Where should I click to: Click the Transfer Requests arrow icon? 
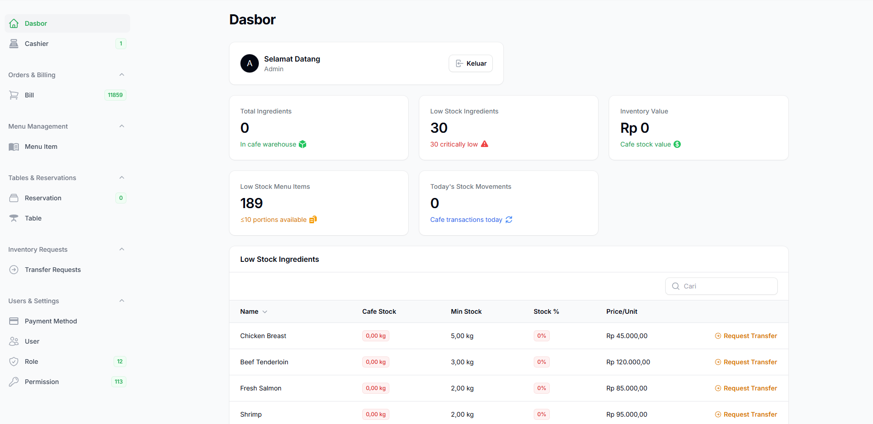[14, 270]
